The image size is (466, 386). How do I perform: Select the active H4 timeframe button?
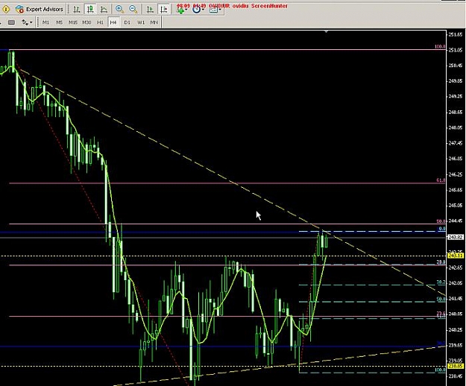pyautogui.click(x=113, y=22)
